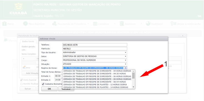The height and width of the screenshot is (101, 204).
Task: Toggle the Cadastra Biometria checkbox
Action: (43, 84)
